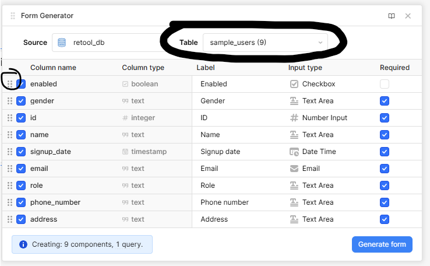
Task: Uncheck the include checkbox for name column
Action: 21,135
